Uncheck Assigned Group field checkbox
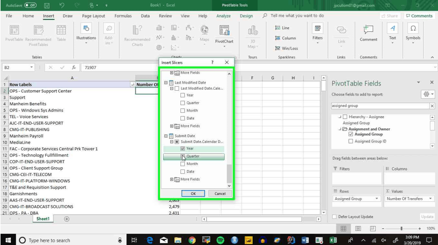The width and height of the screenshot is (438, 245). (351, 134)
